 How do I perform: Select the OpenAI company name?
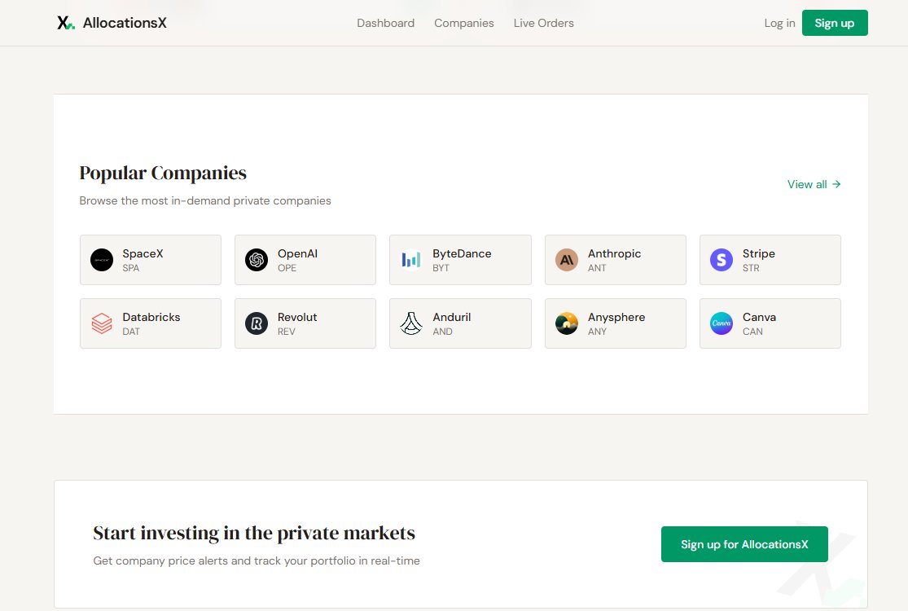pyautogui.click(x=298, y=253)
